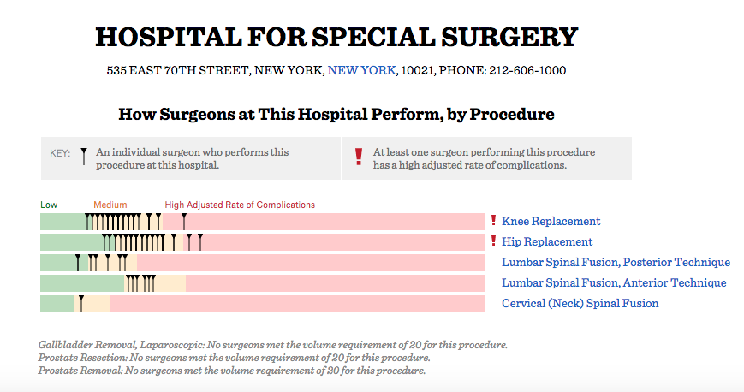This screenshot has width=744, height=392.
Task: Select the lone surgeon marker in Cervical Spinal Fusion row
Action: [x=80, y=302]
